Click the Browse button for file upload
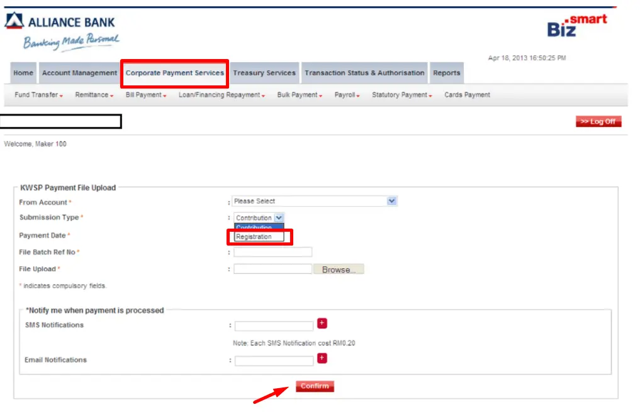This screenshot has height=412, width=640. pos(339,269)
